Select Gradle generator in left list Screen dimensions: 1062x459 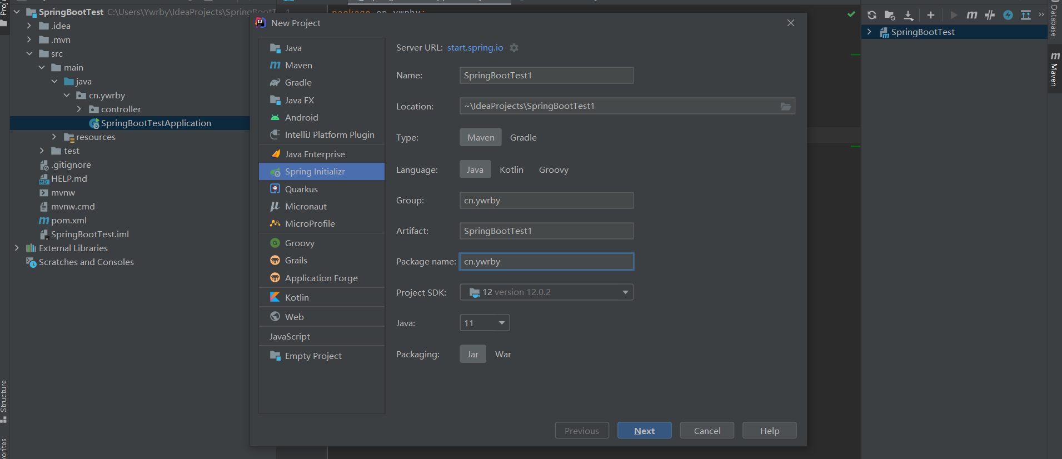pos(322,83)
